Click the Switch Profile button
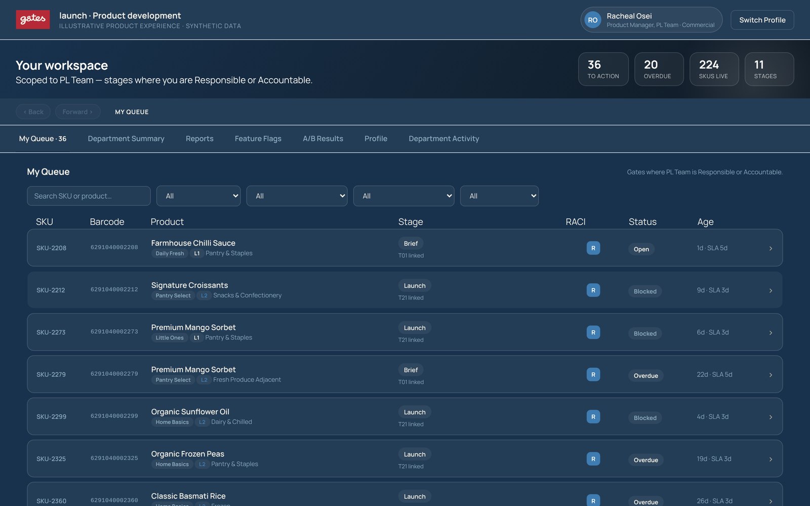Screen dimensions: 810x506 [762, 20]
